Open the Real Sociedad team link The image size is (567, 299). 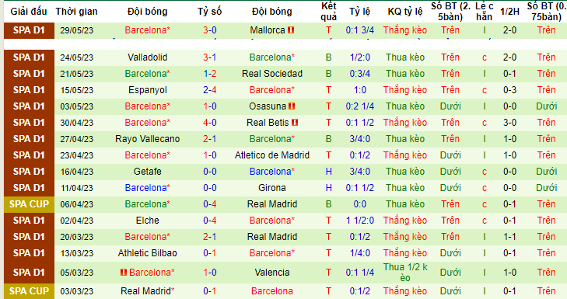[x=272, y=74]
